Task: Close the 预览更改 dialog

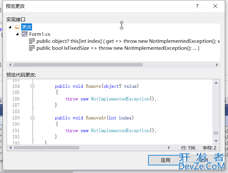Action: (215, 6)
